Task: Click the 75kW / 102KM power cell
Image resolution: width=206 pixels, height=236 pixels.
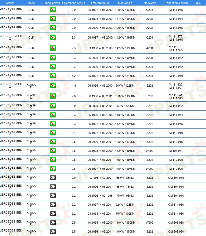Action: tap(125, 214)
